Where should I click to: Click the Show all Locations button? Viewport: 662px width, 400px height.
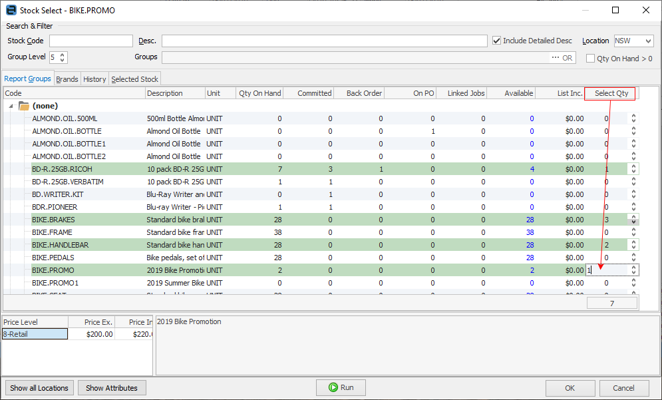pos(39,388)
